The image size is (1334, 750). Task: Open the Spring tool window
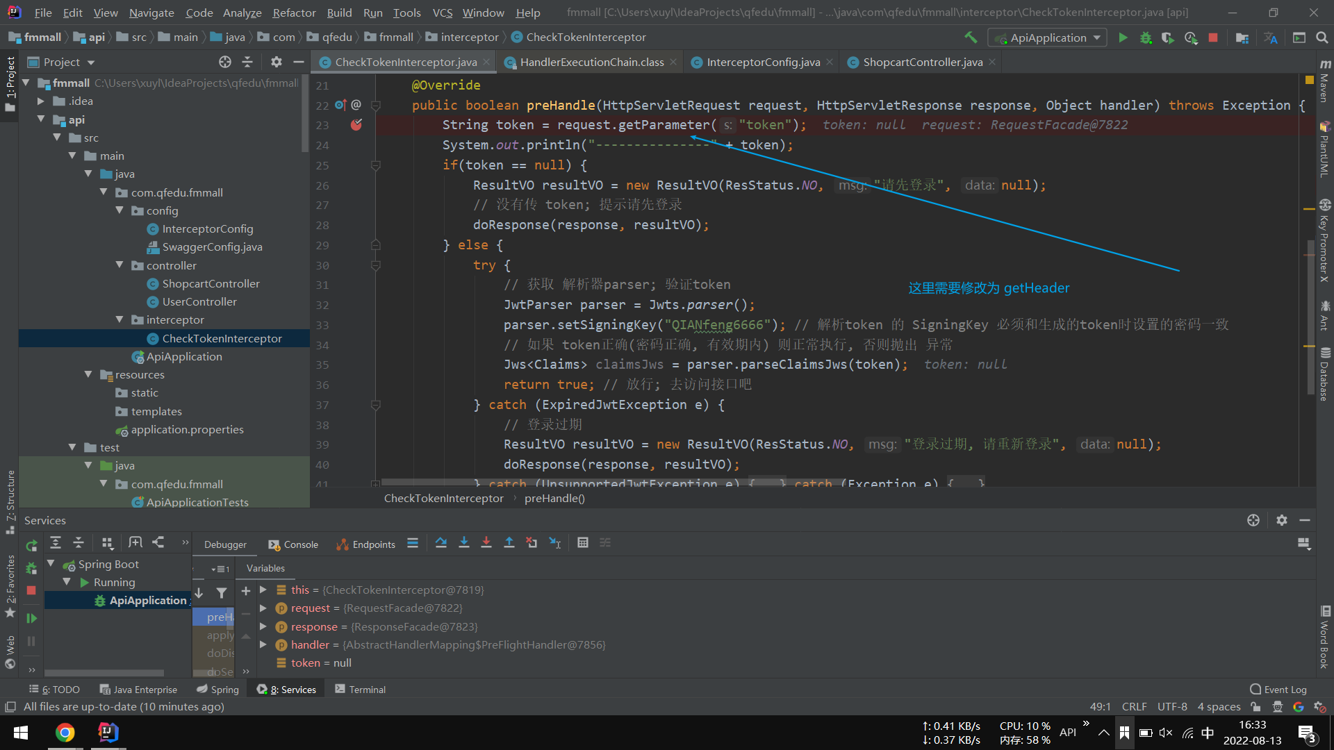[217, 689]
